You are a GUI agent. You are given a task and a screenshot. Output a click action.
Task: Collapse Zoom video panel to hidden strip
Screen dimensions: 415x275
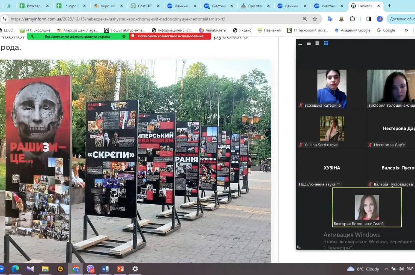click(300, 44)
